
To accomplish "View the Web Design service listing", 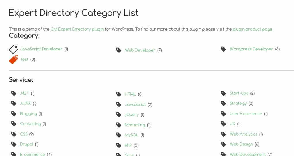I will pos(241,144).
